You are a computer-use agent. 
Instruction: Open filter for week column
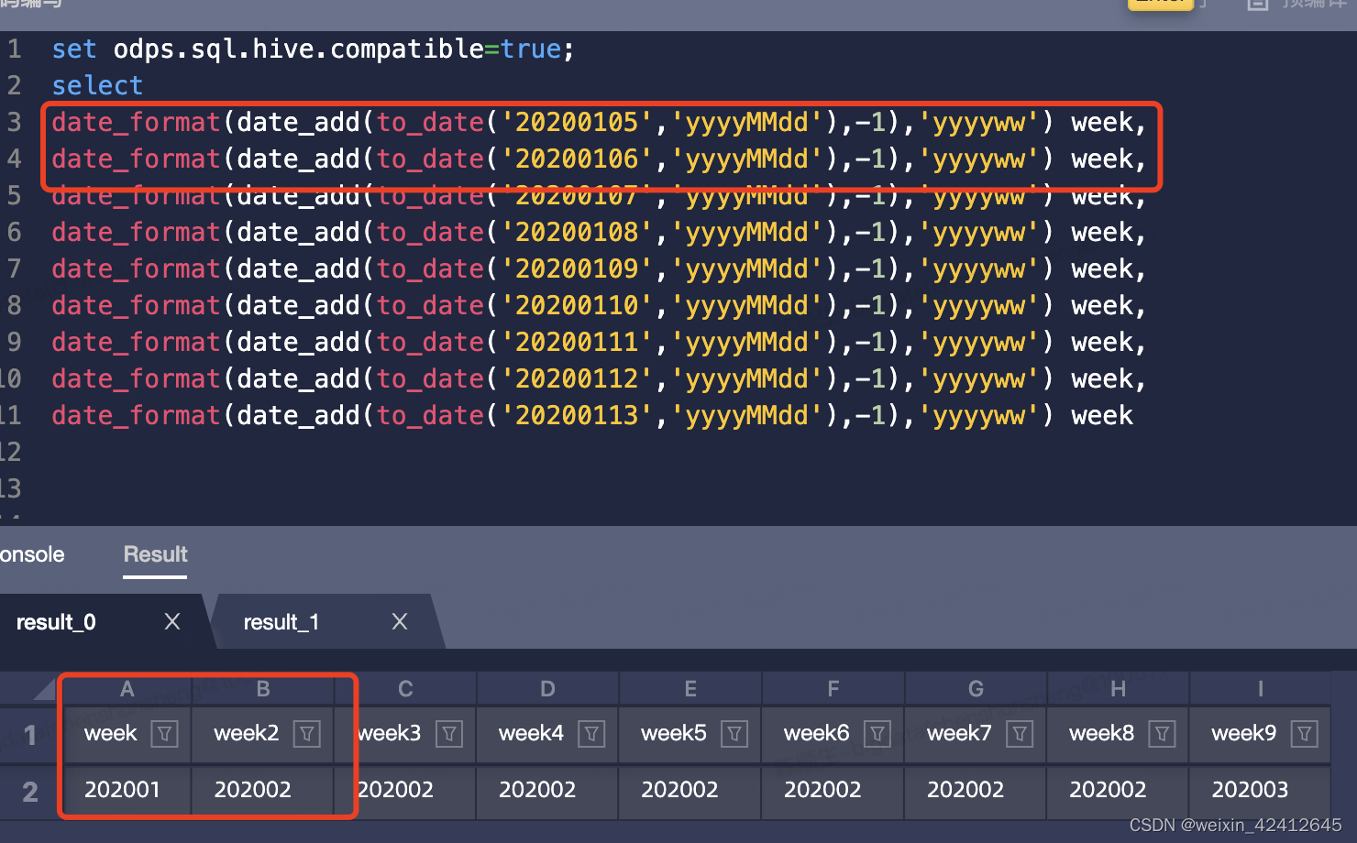164,734
